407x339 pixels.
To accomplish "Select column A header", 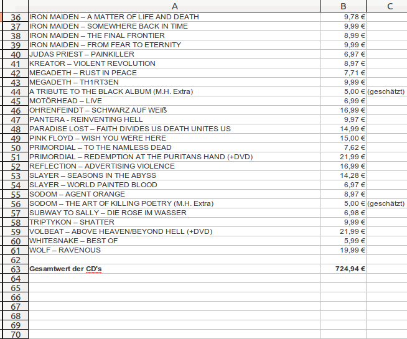I will pyautogui.click(x=174, y=6).
